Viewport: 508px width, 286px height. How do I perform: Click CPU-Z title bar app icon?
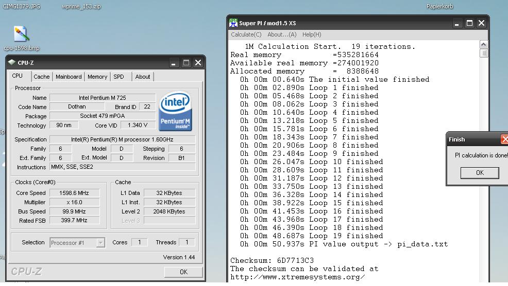coord(12,62)
